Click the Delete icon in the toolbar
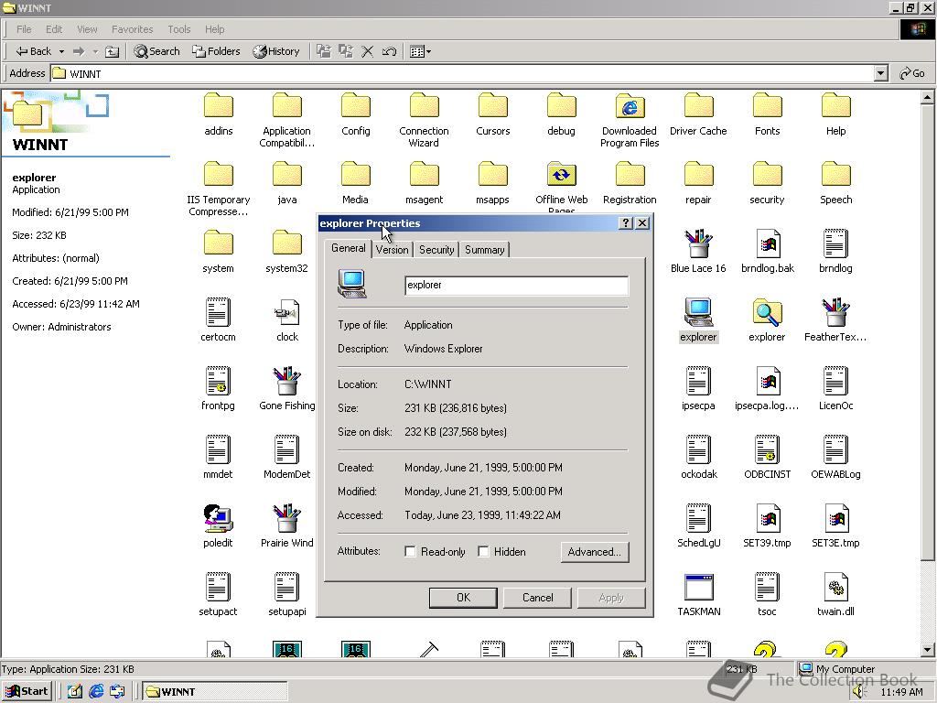The image size is (937, 703). coord(367,51)
